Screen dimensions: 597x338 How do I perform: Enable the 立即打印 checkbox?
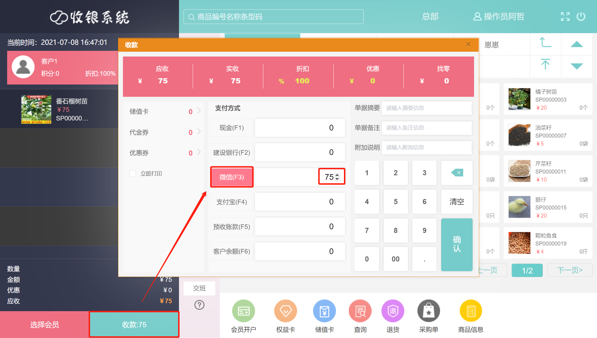(133, 174)
